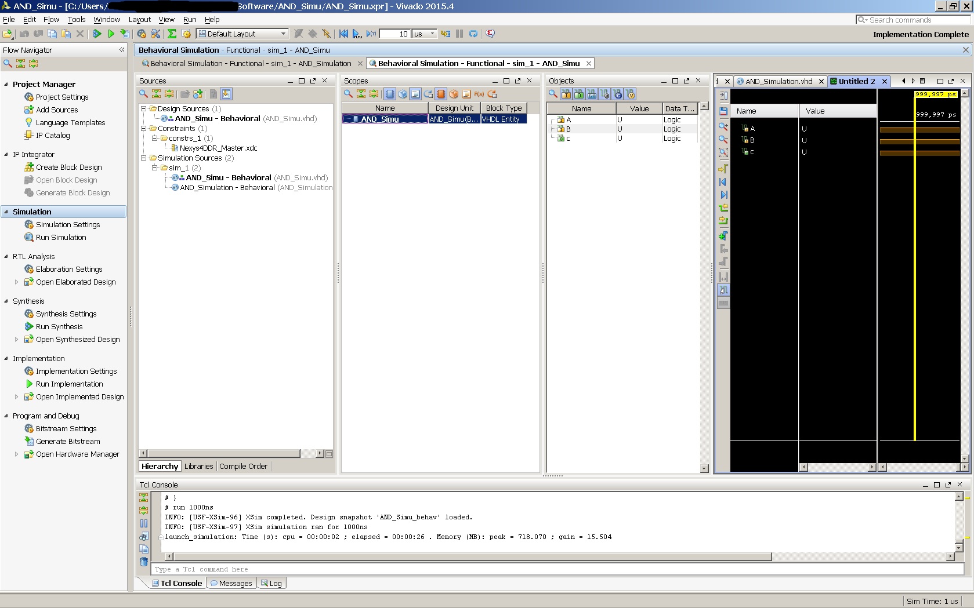Click Run Implementation in Flow Navigator
This screenshot has width=974, height=608.
[69, 384]
